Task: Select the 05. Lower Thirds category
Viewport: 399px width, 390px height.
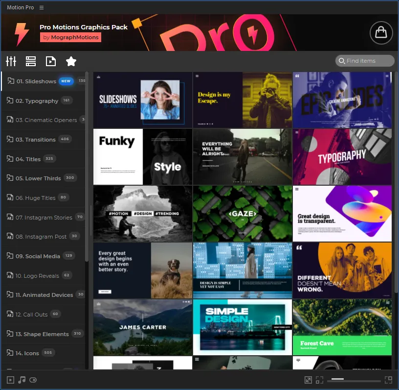Action: pyautogui.click(x=38, y=178)
